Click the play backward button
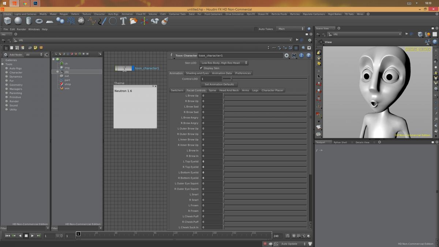Screen dimensions: 439x247 click(x=20, y=236)
